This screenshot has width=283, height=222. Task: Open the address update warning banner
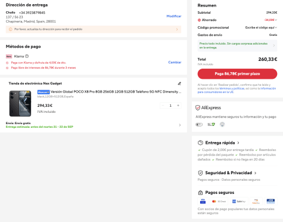point(94,29)
